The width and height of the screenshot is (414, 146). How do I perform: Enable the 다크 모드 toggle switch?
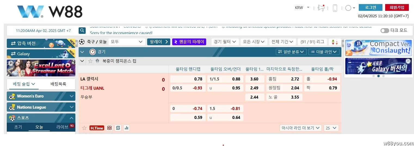pyautogui.click(x=385, y=30)
